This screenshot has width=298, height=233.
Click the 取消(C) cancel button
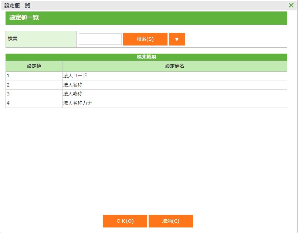tap(171, 221)
